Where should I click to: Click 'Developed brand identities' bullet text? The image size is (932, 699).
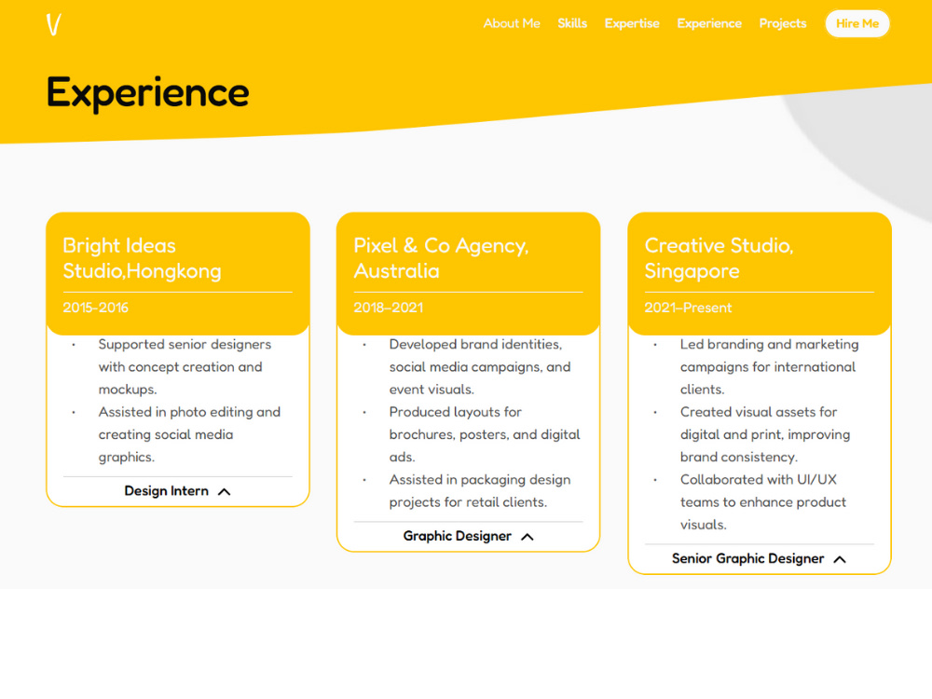coord(480,366)
